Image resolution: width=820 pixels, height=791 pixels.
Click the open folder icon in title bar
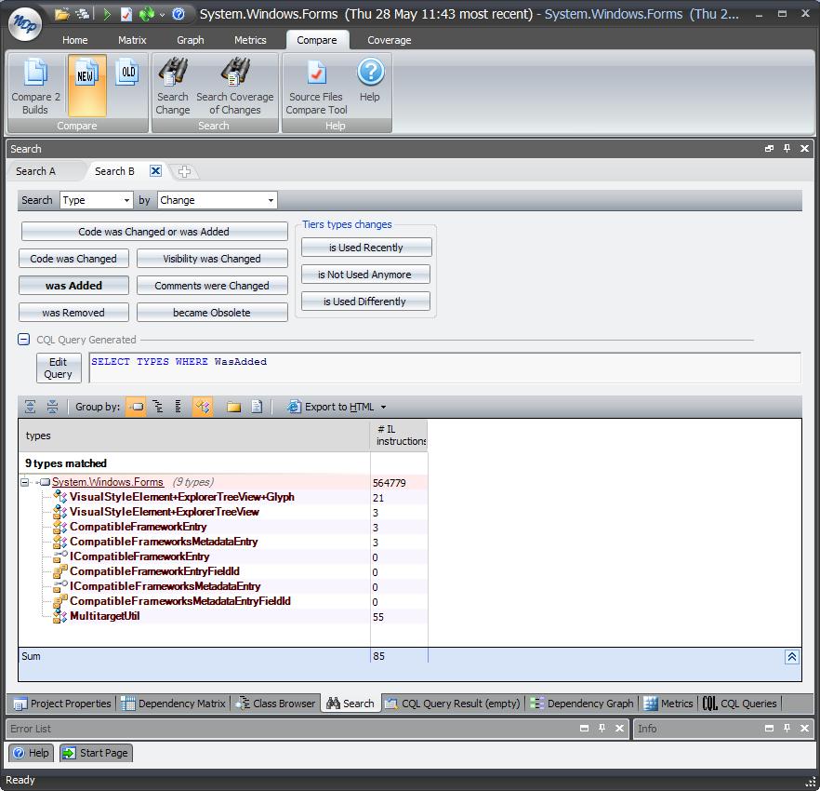click(62, 14)
